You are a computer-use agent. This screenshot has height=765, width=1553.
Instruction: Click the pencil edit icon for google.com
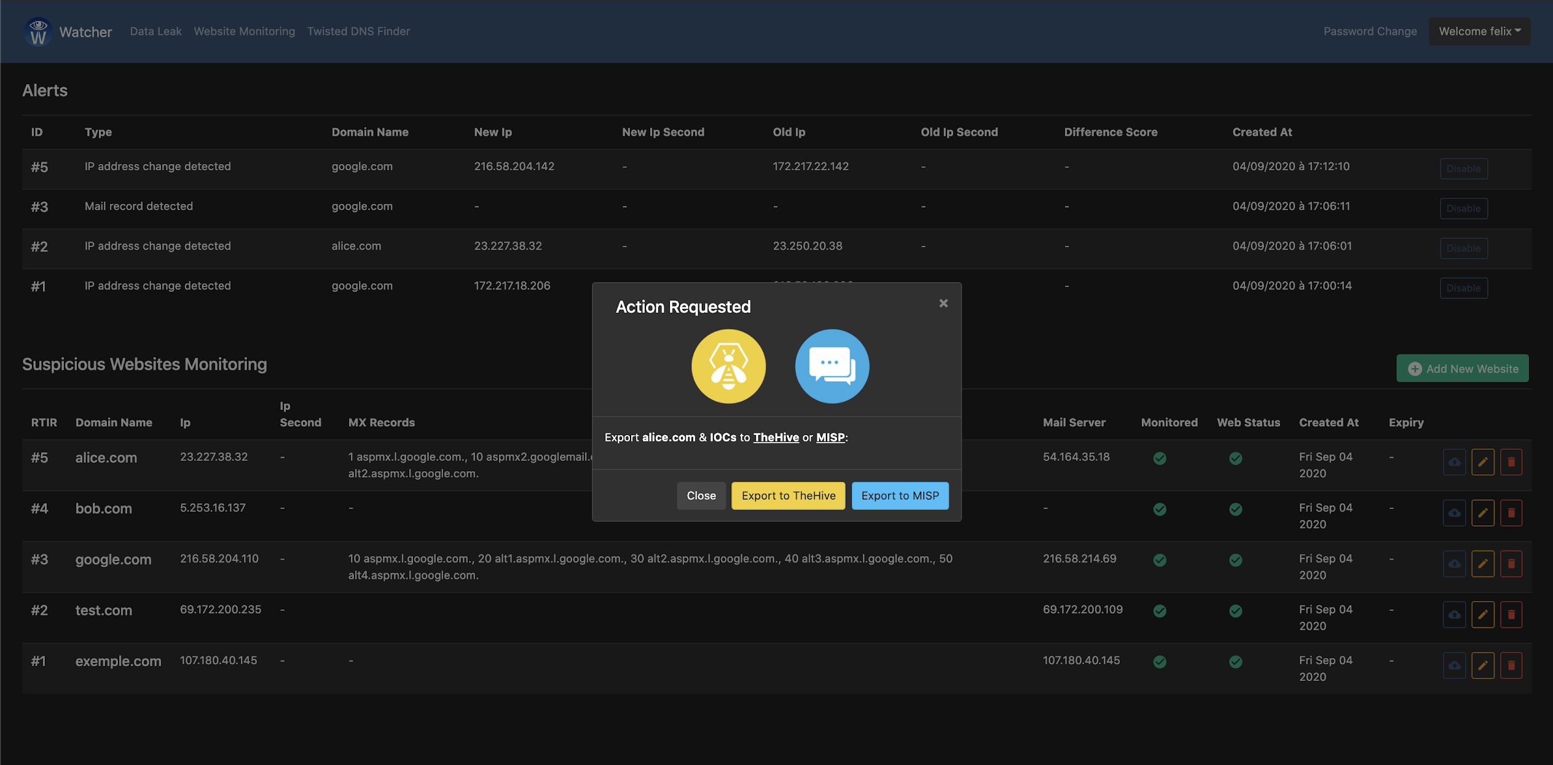tap(1482, 563)
